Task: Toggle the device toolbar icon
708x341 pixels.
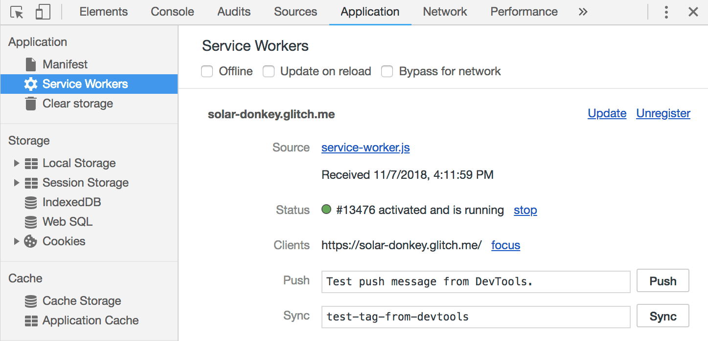Action: point(43,11)
